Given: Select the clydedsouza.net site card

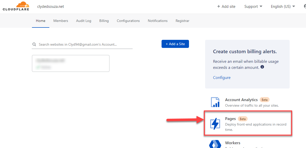Looking at the screenshot, I should point(71,63).
